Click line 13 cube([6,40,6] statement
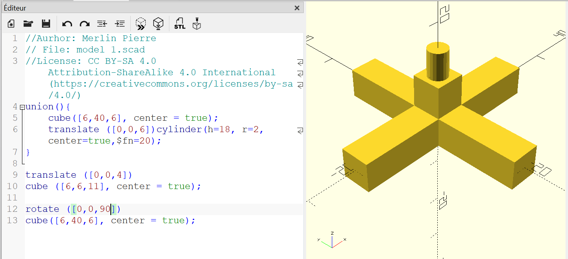The image size is (568, 259). tap(111, 220)
